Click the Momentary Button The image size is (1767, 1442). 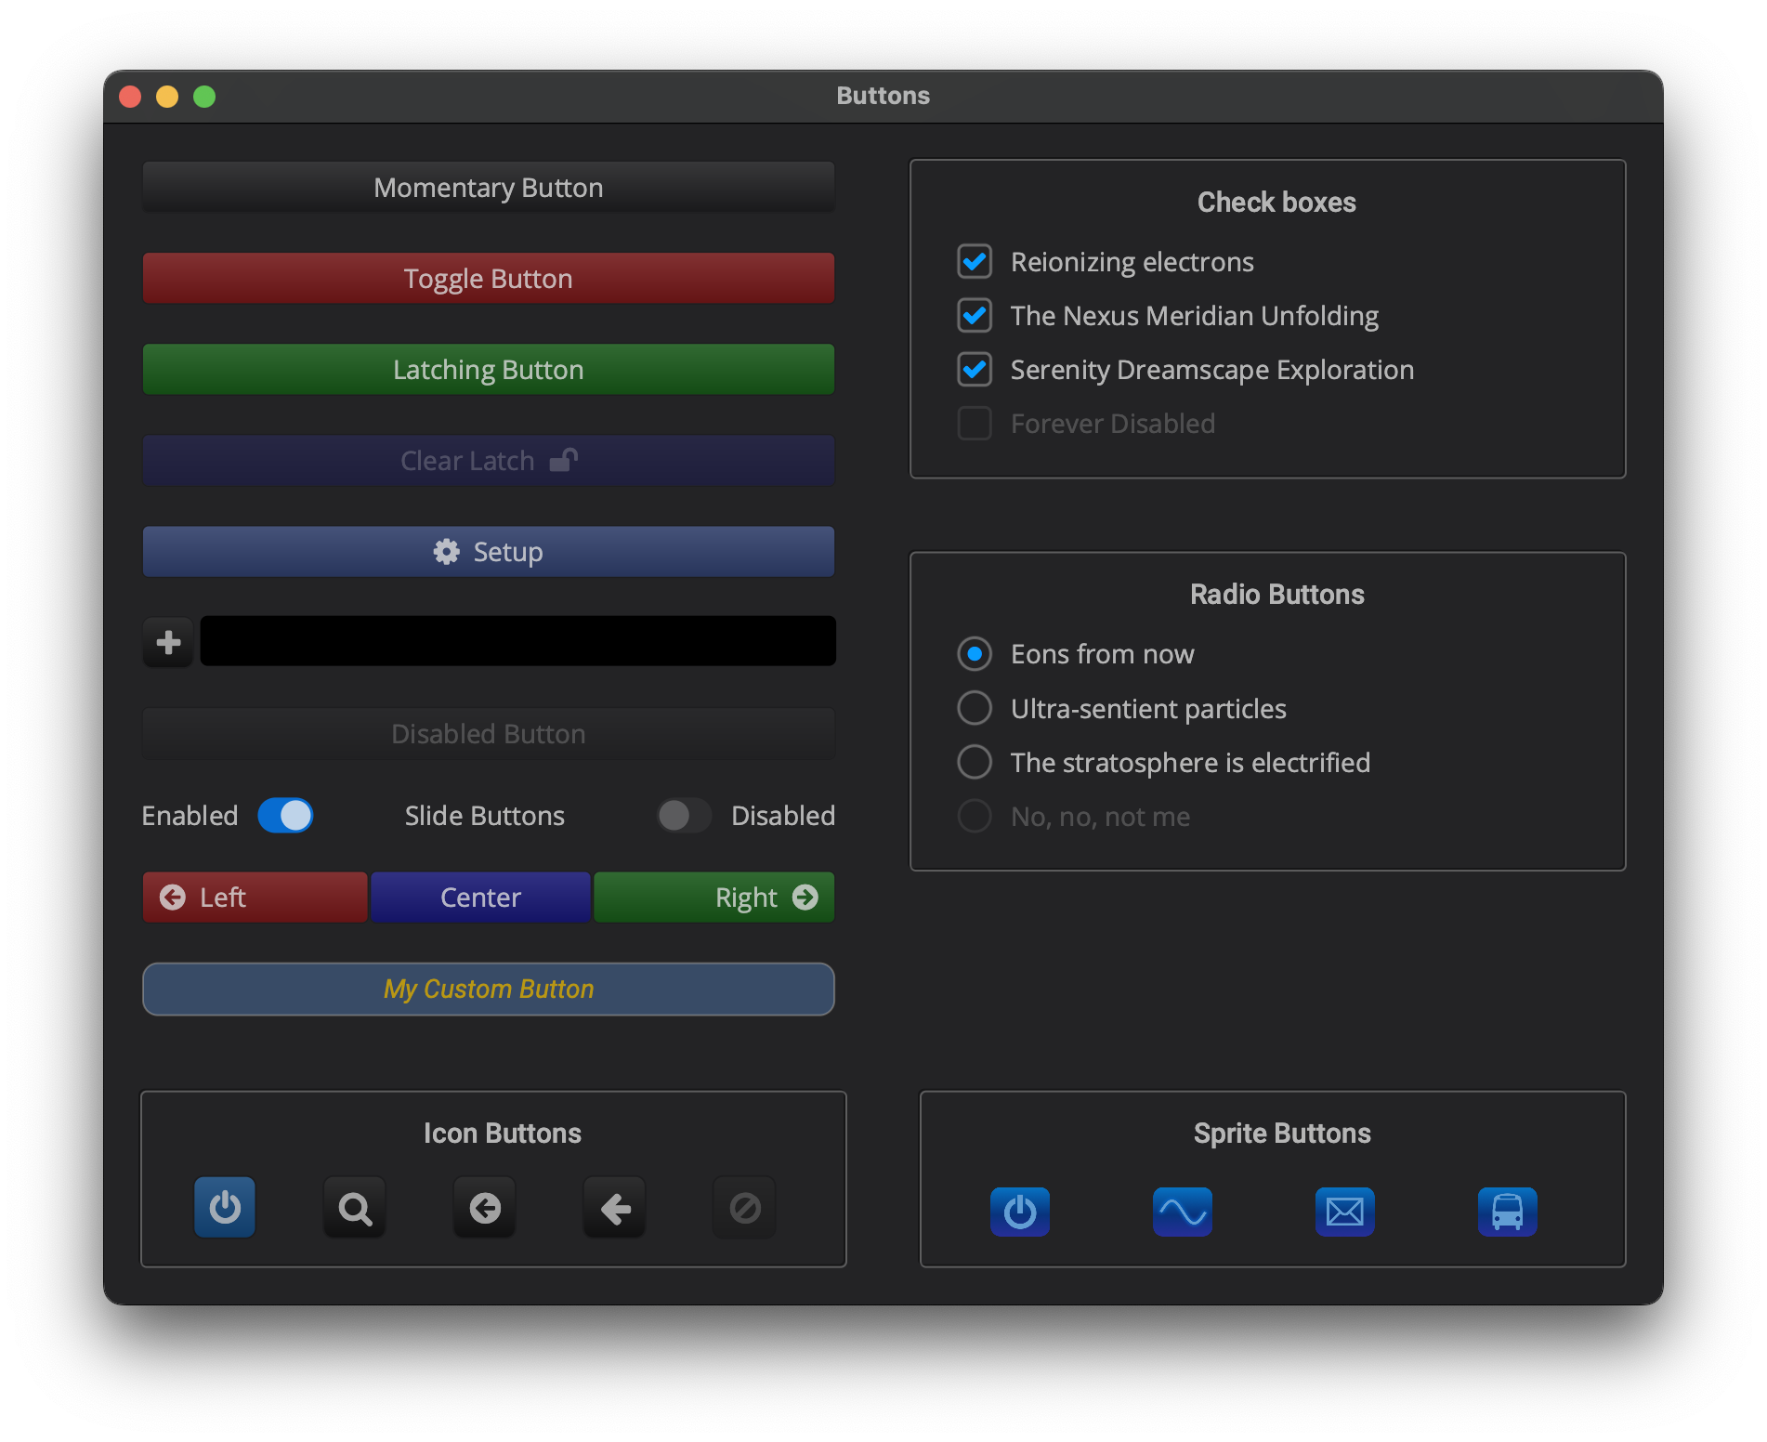coord(489,188)
